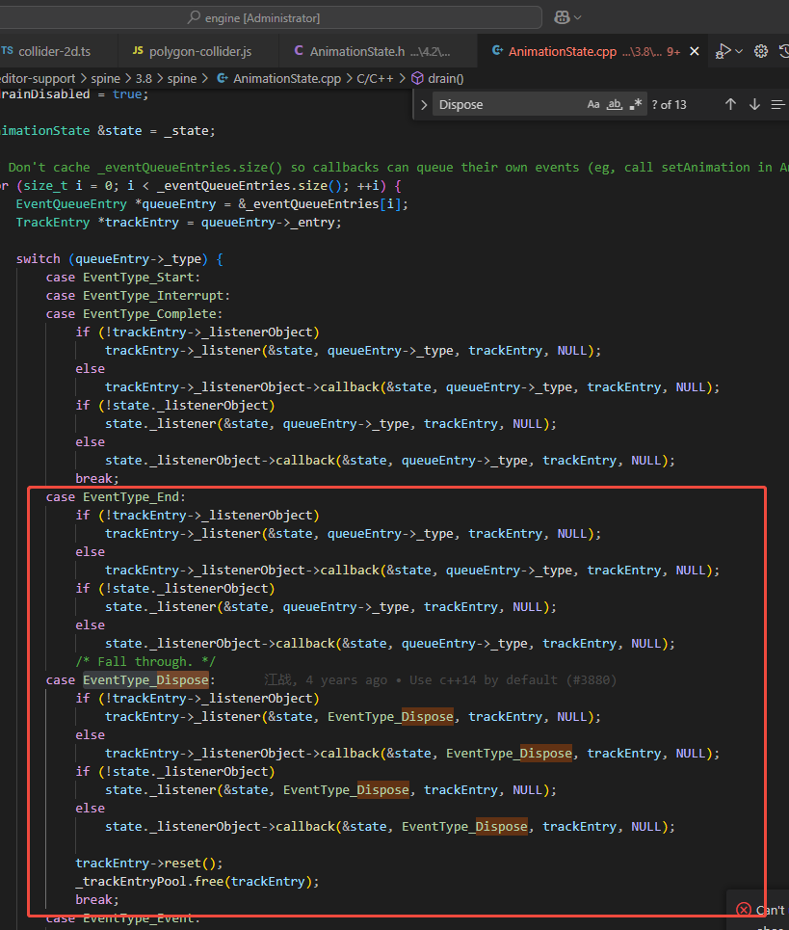Open the Copilot chat icon

[x=562, y=17]
